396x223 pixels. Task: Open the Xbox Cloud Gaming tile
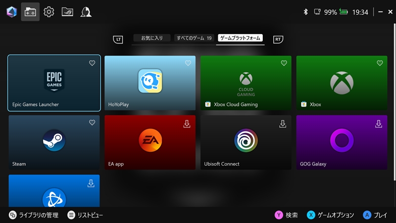tap(246, 83)
